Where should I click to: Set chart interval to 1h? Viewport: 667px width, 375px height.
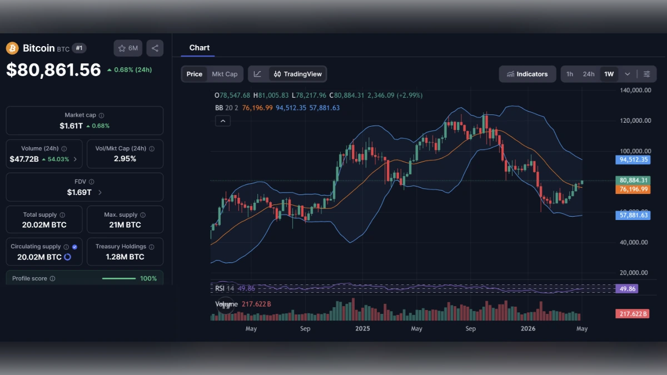[570, 74]
